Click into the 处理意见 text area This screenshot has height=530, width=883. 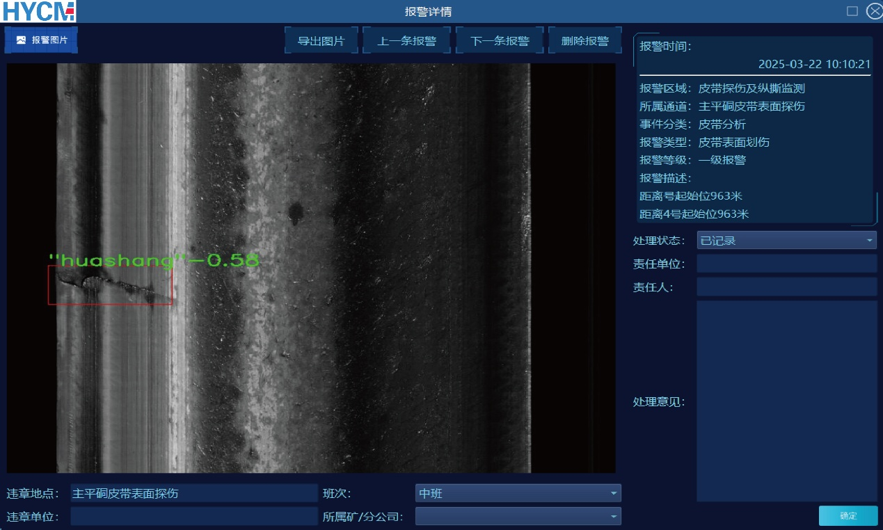(787, 401)
